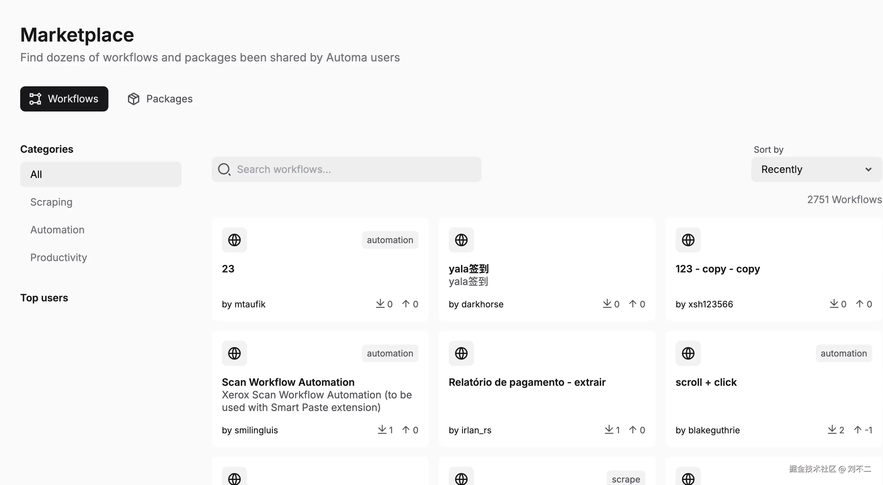Click the globe icon on the '123 - copy - copy' card
This screenshot has width=883, height=485.
[x=688, y=240]
